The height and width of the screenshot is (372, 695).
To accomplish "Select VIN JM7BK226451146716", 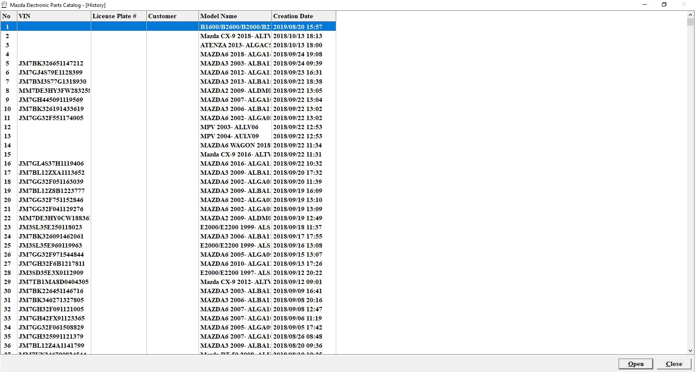I will coord(51,291).
